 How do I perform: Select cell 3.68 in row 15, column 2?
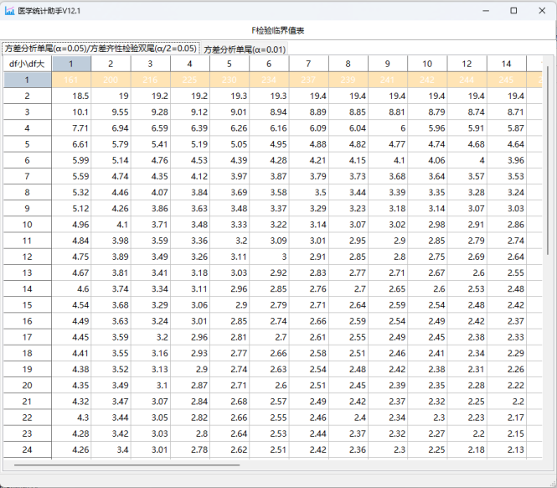point(111,305)
